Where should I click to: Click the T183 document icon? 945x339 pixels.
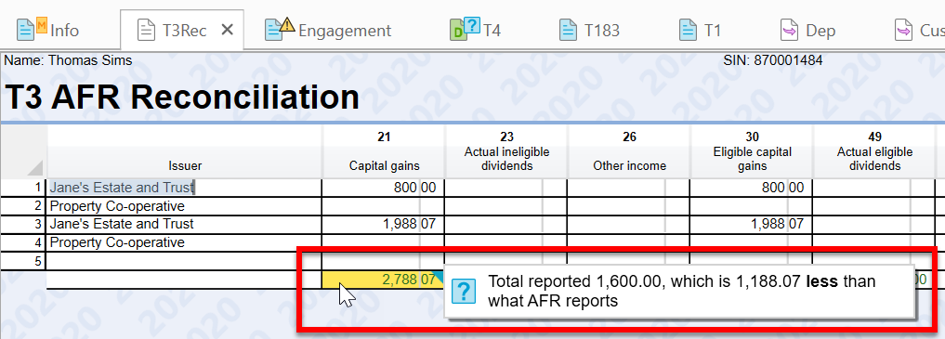[569, 30]
